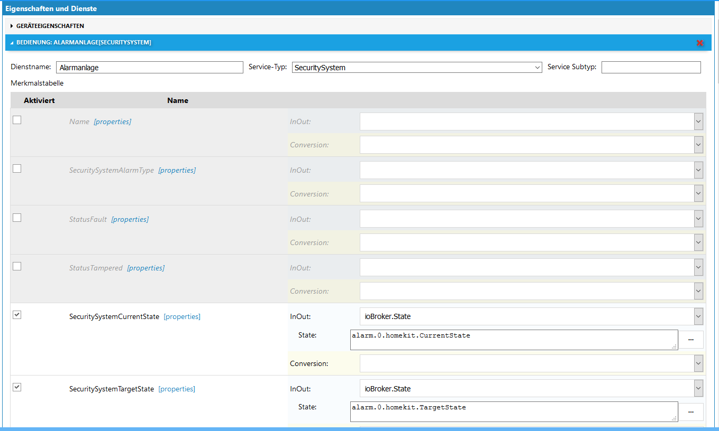Open properties link for StatusTampered
Screen dimensions: 719x431
coord(146,268)
